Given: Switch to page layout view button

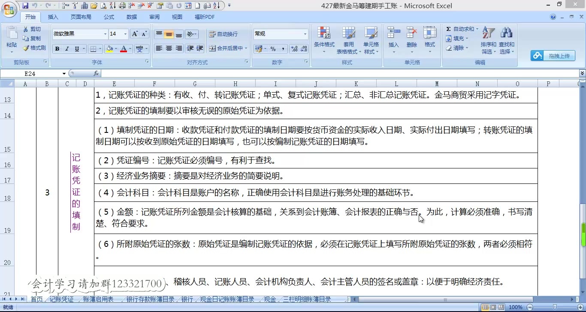Looking at the screenshot, I should [493, 307].
